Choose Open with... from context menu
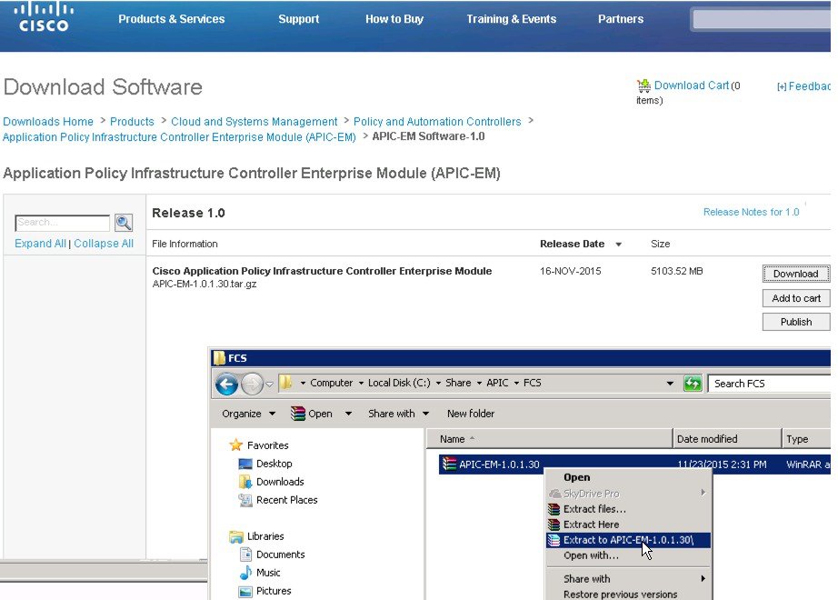The height and width of the screenshot is (600, 838). (591, 555)
